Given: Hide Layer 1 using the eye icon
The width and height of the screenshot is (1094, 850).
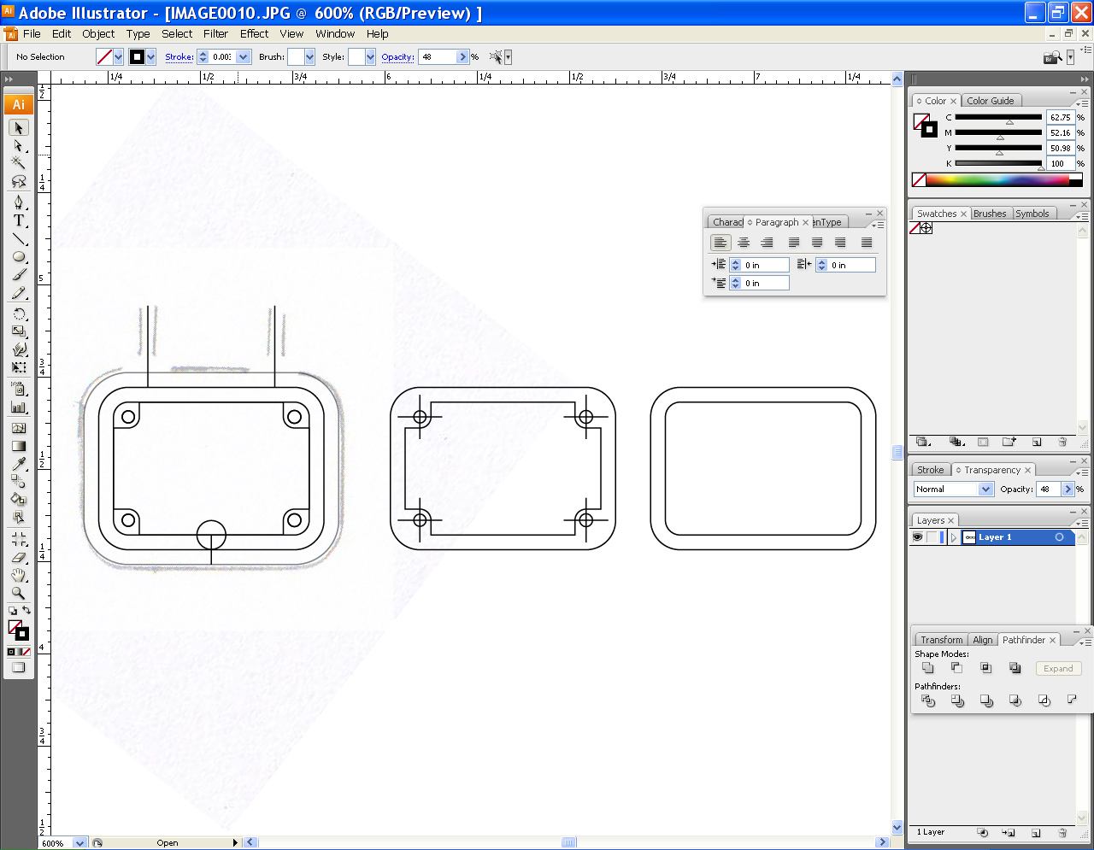Looking at the screenshot, I should tap(918, 537).
